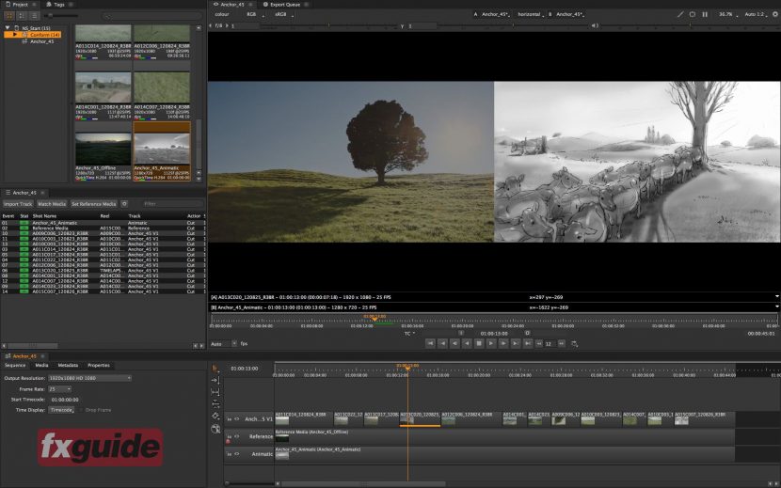Go to start of sequence
781x488 pixels.
click(x=430, y=343)
